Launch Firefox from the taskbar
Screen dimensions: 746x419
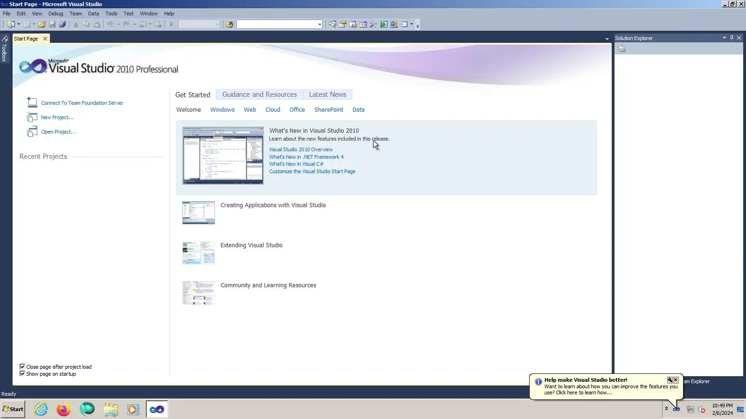click(63, 409)
